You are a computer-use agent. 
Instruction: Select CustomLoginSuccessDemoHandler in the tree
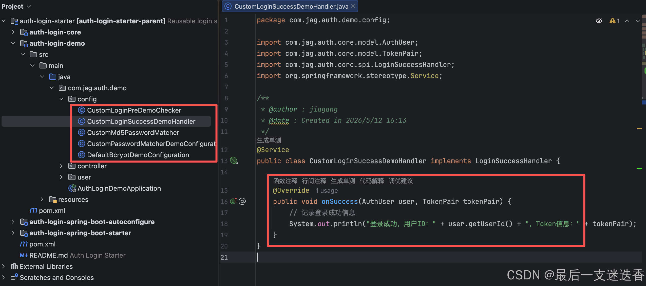141,121
